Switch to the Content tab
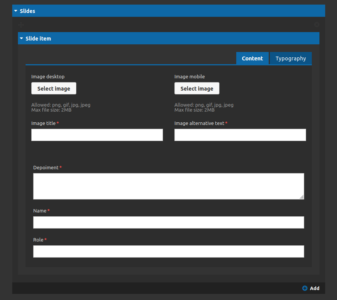Viewport: 337px width, 300px height. click(x=252, y=58)
